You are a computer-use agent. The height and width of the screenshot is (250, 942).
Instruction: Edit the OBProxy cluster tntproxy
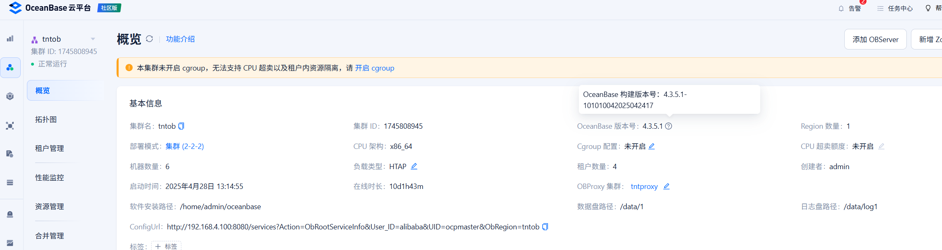(x=666, y=186)
